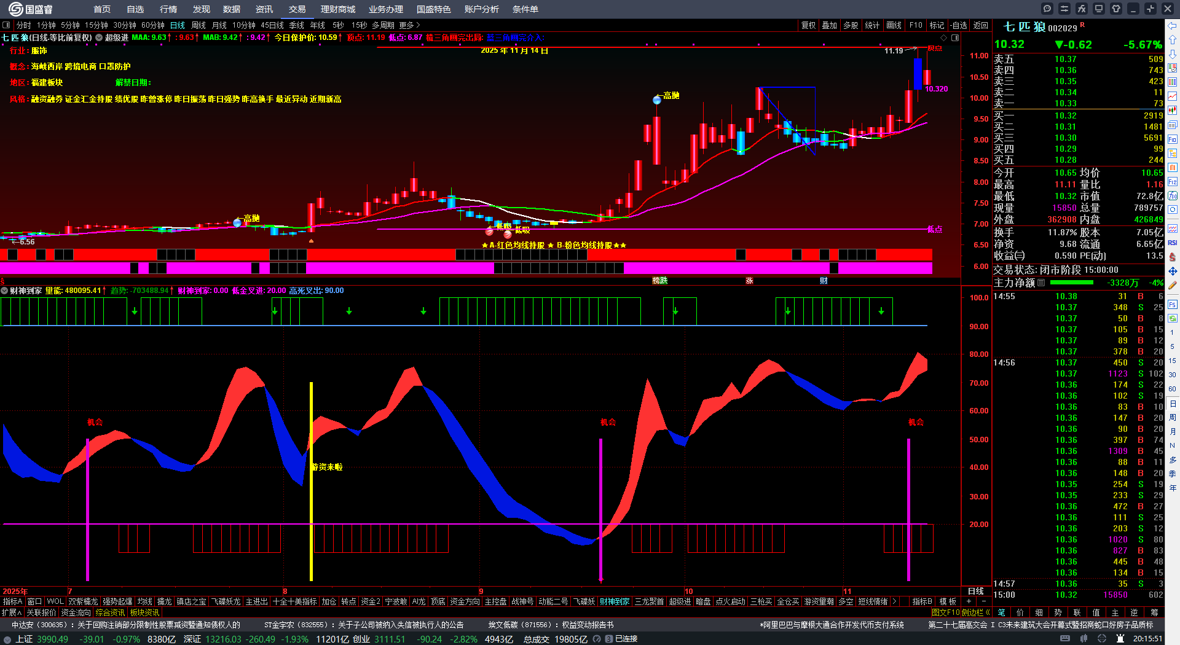This screenshot has width=1180, height=645.
Task: Toggle the 复权 adjustment option
Action: point(808,25)
